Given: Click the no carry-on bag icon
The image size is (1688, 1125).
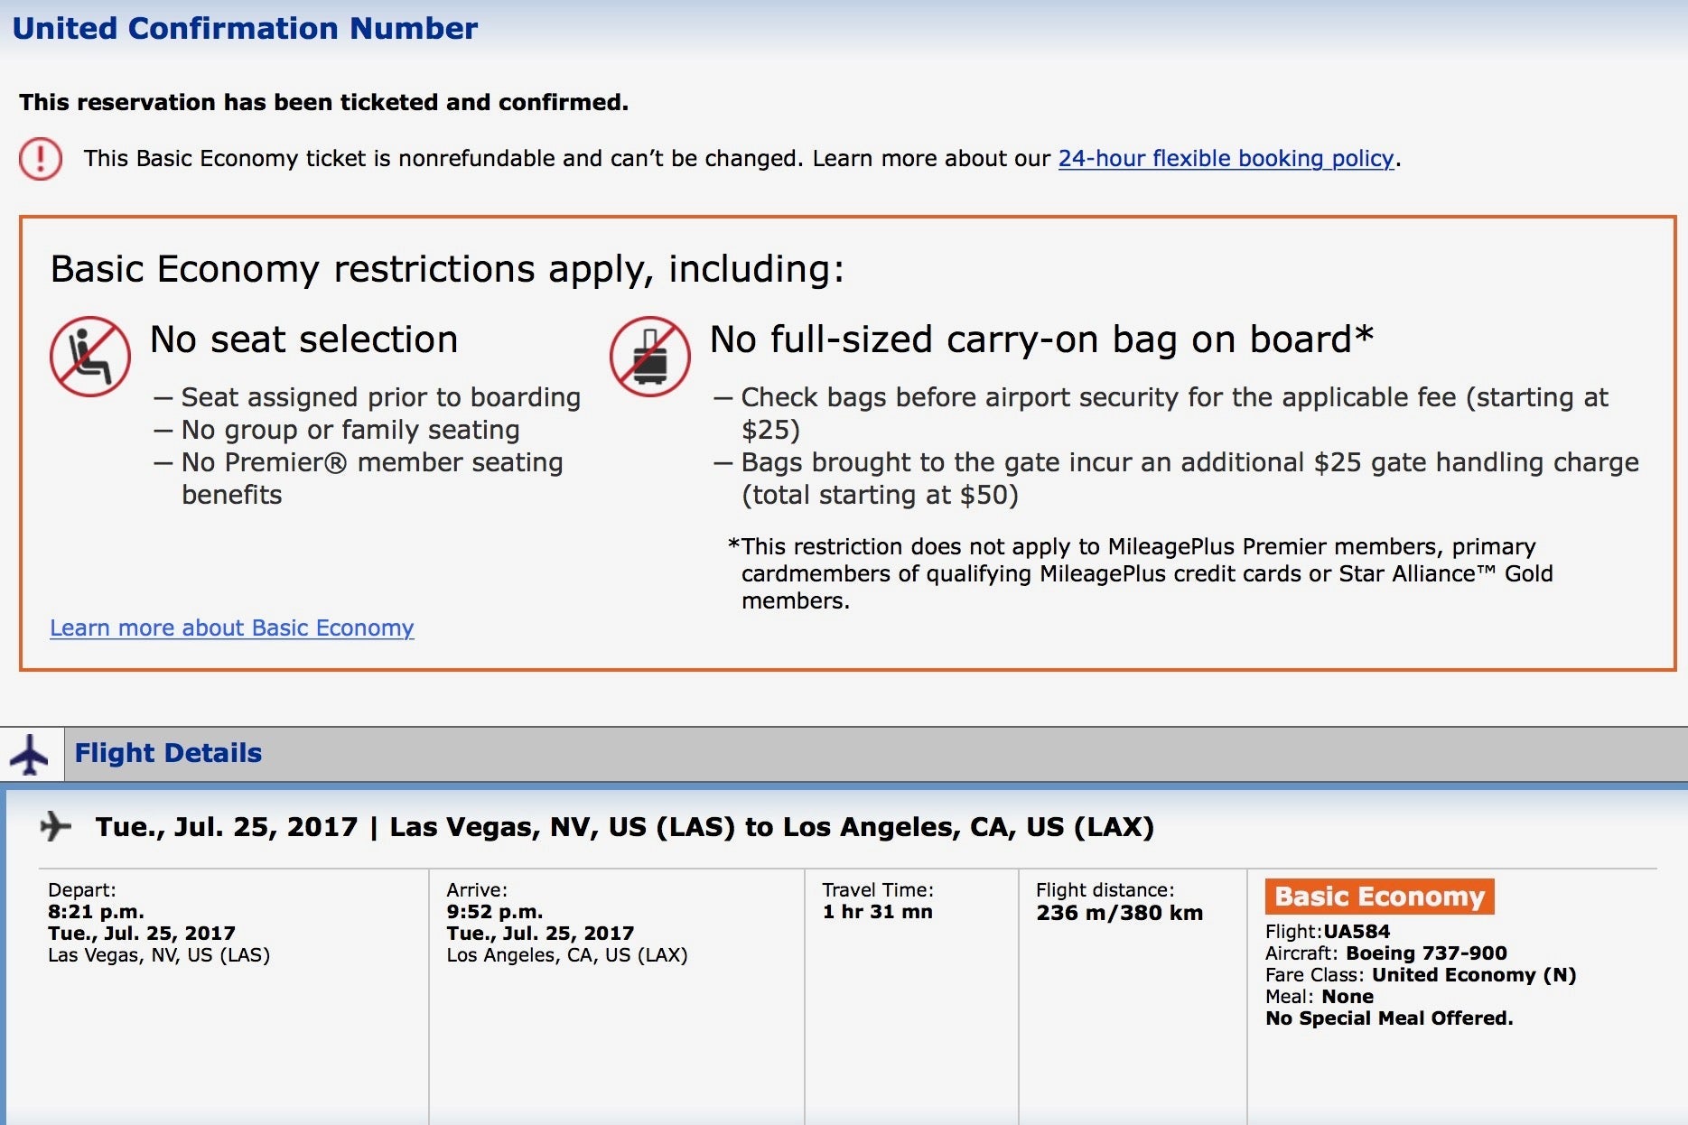Looking at the screenshot, I should (x=649, y=357).
